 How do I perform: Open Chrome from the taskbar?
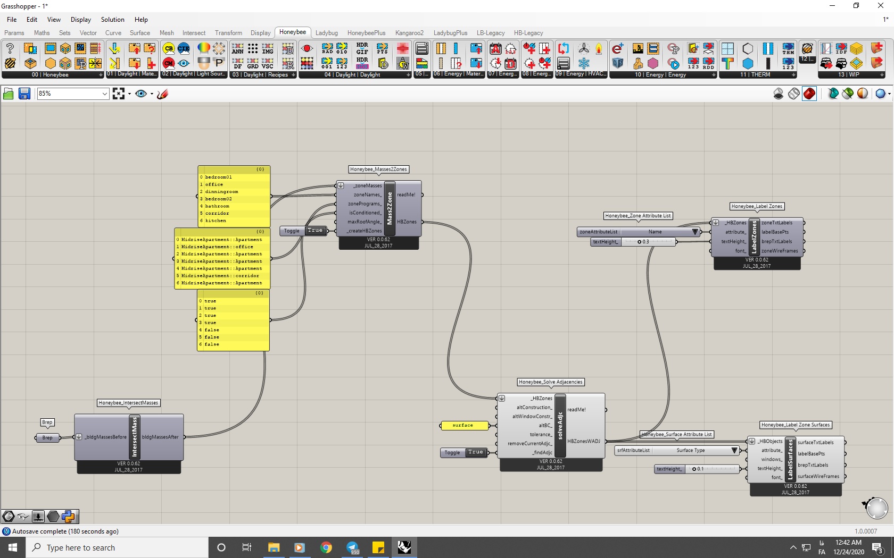pos(326,547)
